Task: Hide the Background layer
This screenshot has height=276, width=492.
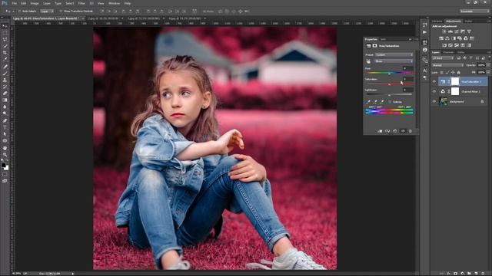Action: coord(434,101)
